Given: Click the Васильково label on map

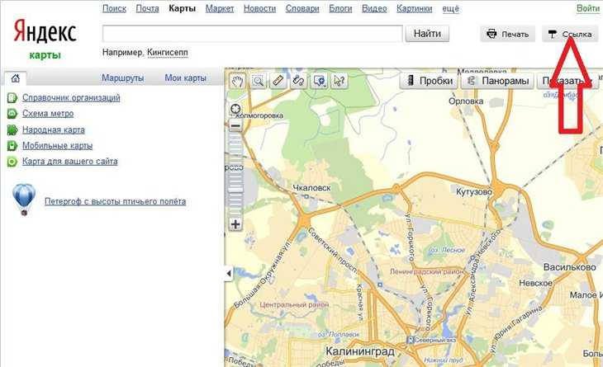Looking at the screenshot, I should tap(569, 267).
